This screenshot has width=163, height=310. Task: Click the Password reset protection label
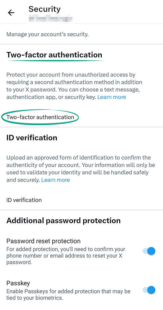pos(43,241)
